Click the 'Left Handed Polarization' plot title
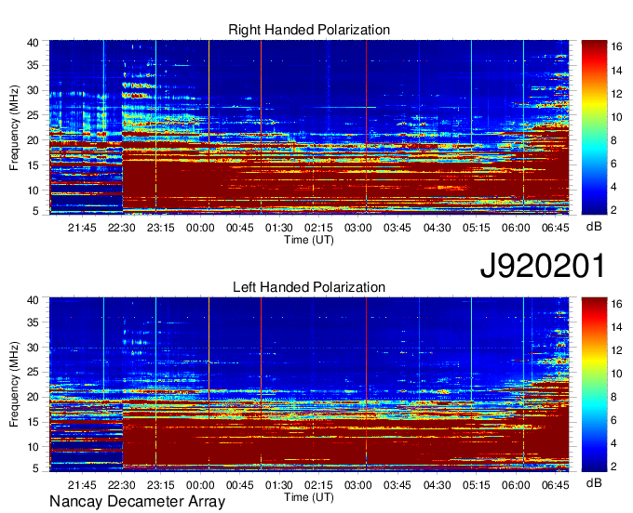The image size is (633, 513). [309, 287]
